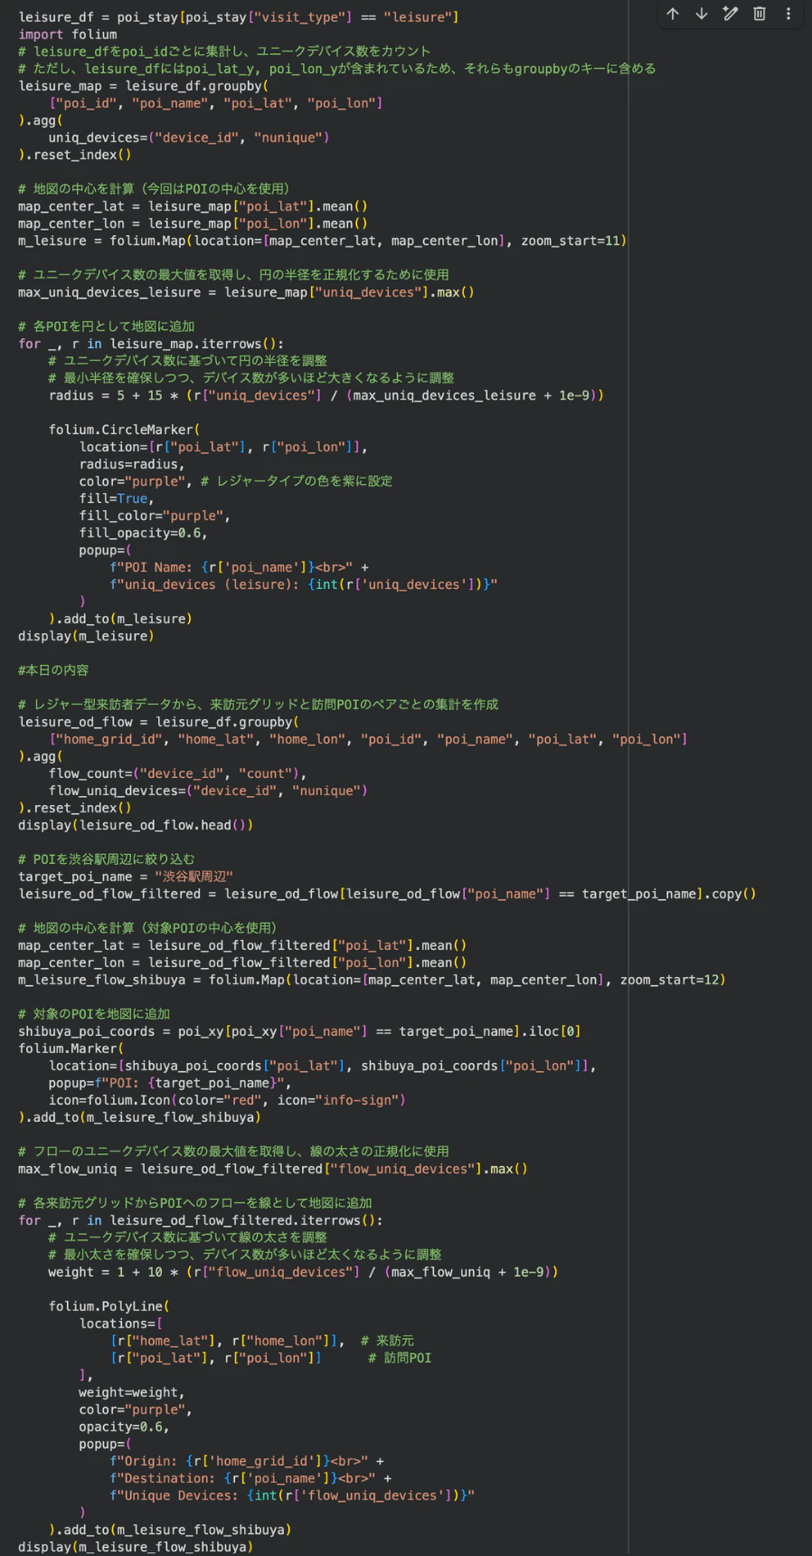Click the 'fill=True,' argument line
The image size is (812, 1556).
[117, 498]
